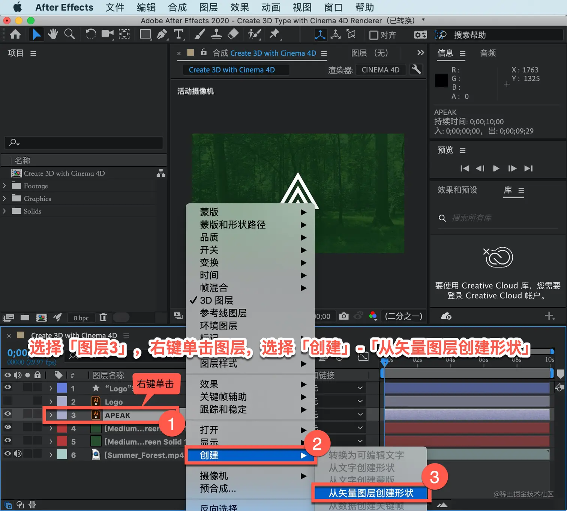Click the 搜索所有库 library search field
Viewport: 567px width, 511px height.
pyautogui.click(x=498, y=218)
